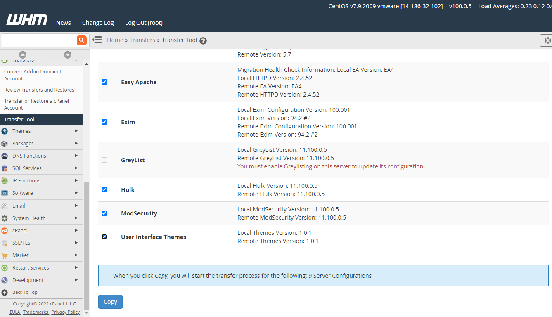
Task: Expand the Email section arrow
Action: click(x=76, y=206)
